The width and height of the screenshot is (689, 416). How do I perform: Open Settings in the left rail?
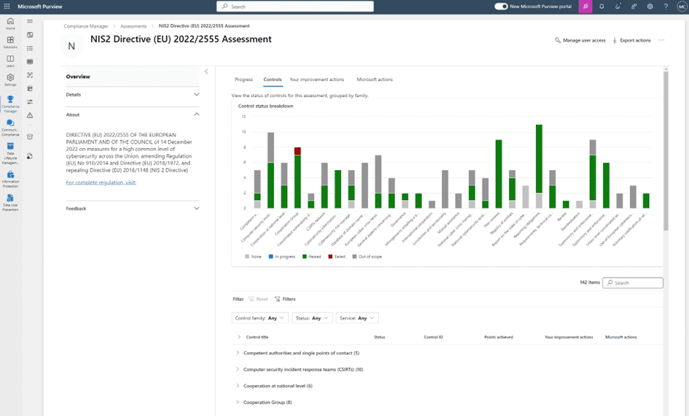[10, 79]
